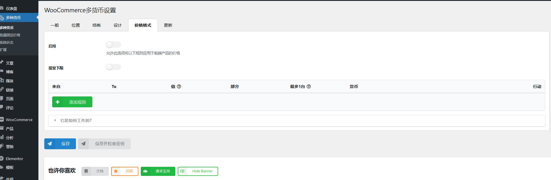Turn on the 接受下限 toggle
The height and width of the screenshot is (180, 551).
click(x=113, y=67)
